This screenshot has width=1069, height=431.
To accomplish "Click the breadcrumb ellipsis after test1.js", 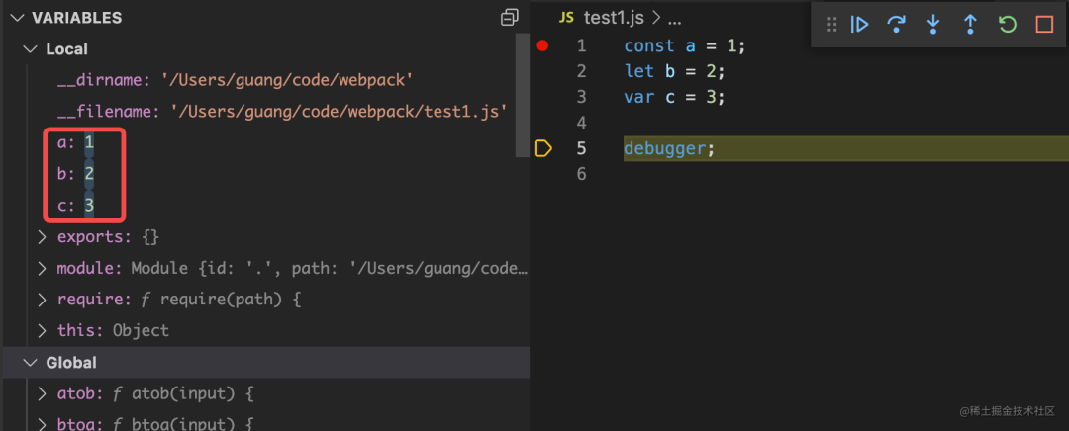I will tap(674, 19).
